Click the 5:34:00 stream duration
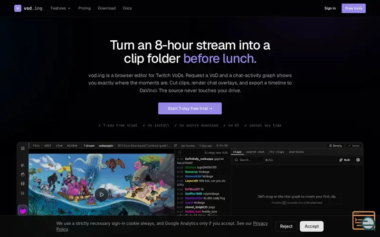 (x=222, y=146)
